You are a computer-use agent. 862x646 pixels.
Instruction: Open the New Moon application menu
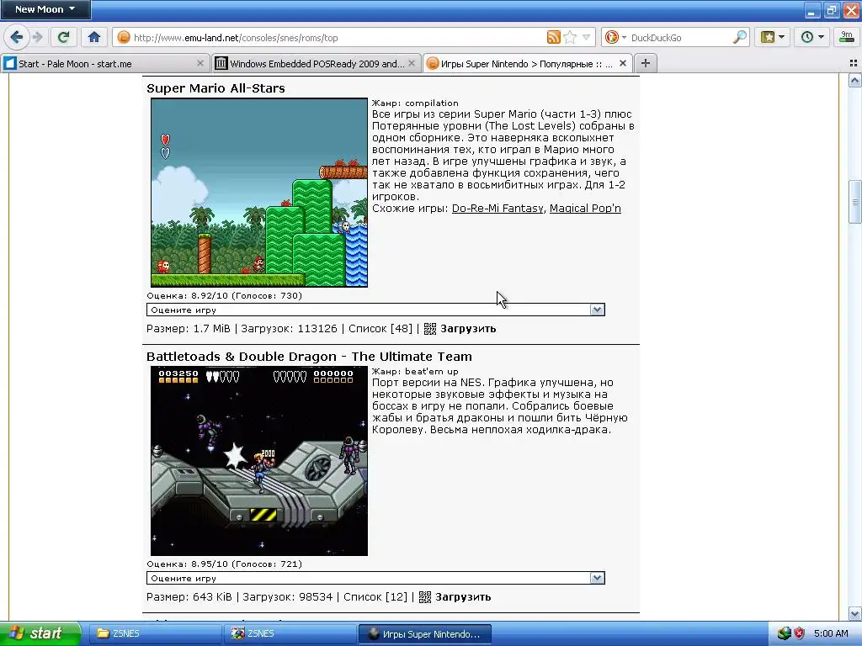click(45, 9)
